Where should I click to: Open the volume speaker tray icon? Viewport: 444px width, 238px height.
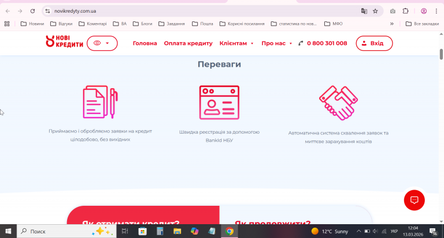point(375,231)
